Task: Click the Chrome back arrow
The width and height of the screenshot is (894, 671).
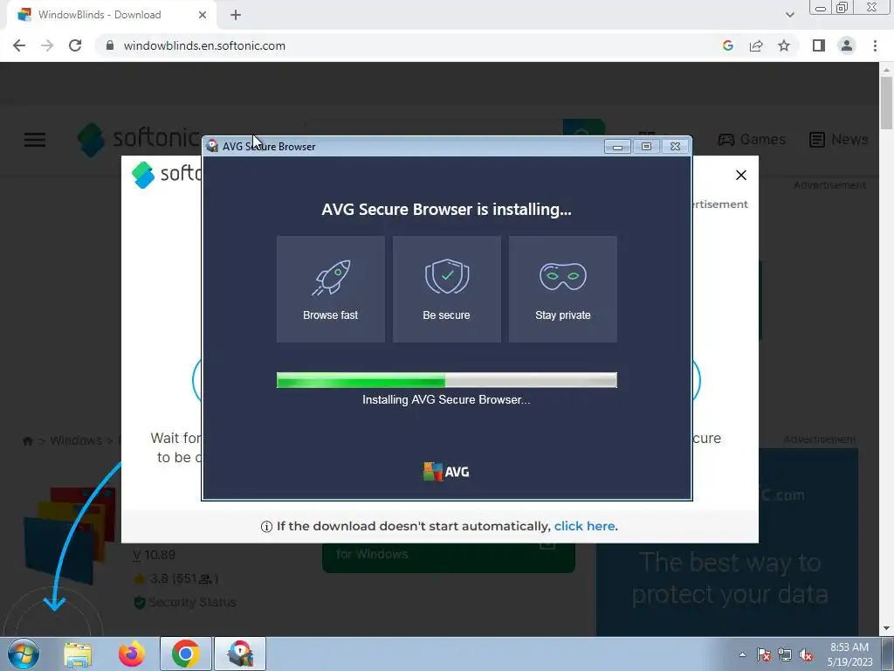Action: (19, 45)
